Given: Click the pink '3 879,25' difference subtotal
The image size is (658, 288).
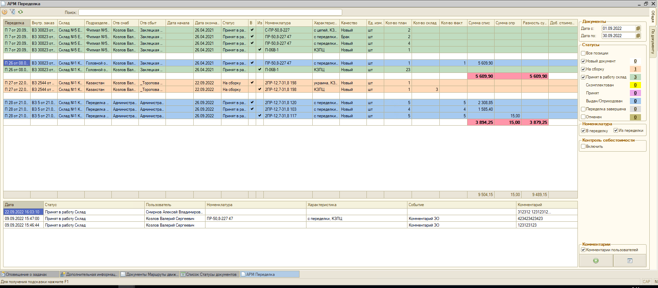Looking at the screenshot, I should click(x=535, y=122).
